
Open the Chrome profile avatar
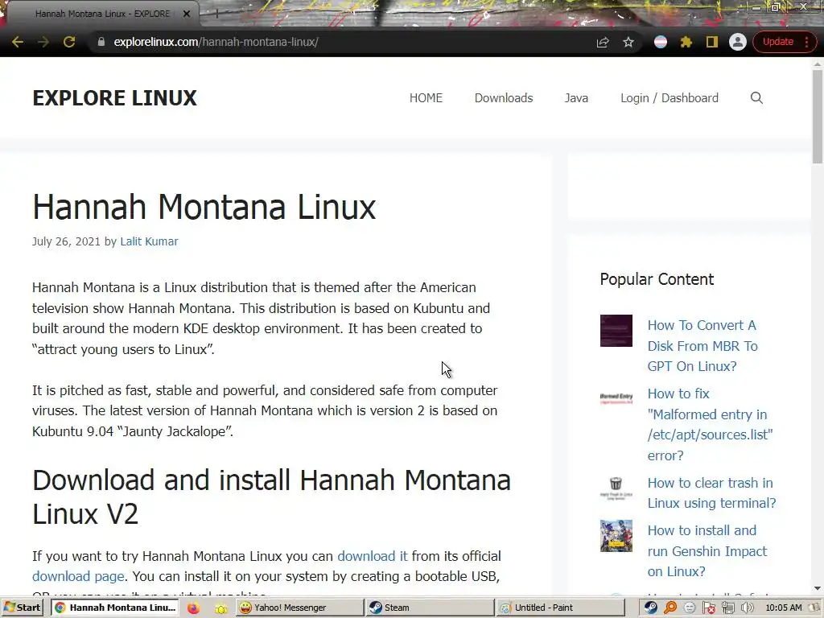coord(737,42)
